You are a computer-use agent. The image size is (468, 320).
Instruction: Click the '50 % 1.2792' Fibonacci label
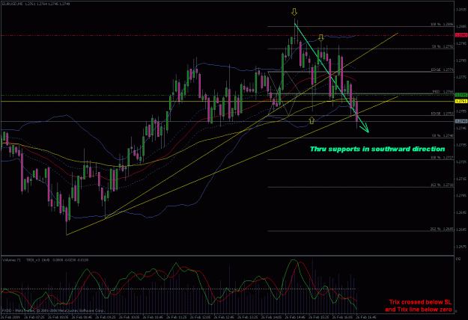tap(443, 47)
